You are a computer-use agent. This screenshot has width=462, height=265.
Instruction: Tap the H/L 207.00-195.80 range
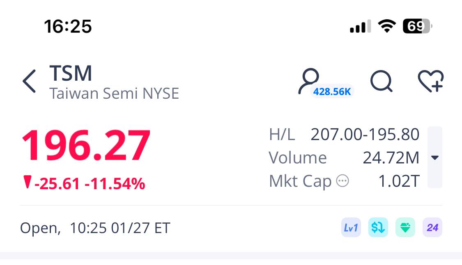(x=344, y=134)
